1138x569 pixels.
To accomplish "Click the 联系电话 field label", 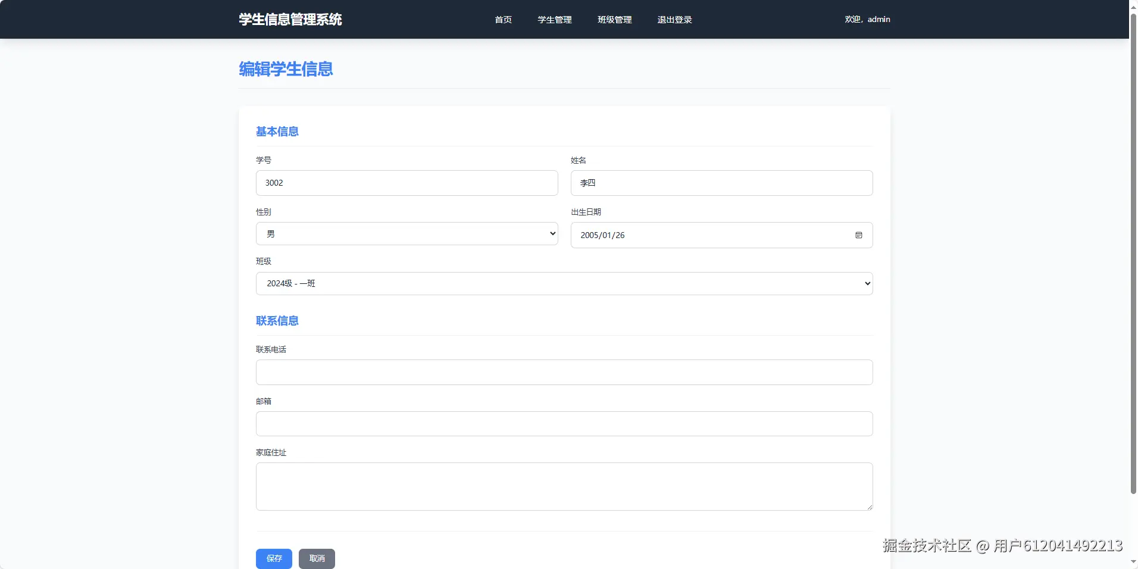I will coord(271,349).
